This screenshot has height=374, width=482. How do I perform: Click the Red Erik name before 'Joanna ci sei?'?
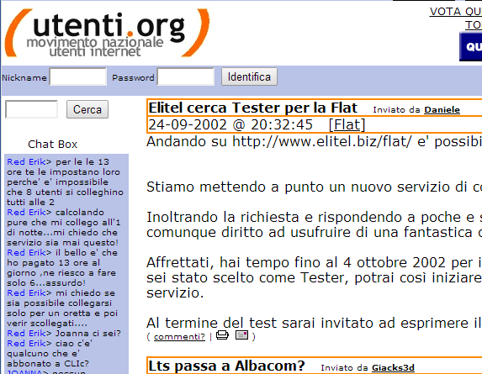coord(26,333)
